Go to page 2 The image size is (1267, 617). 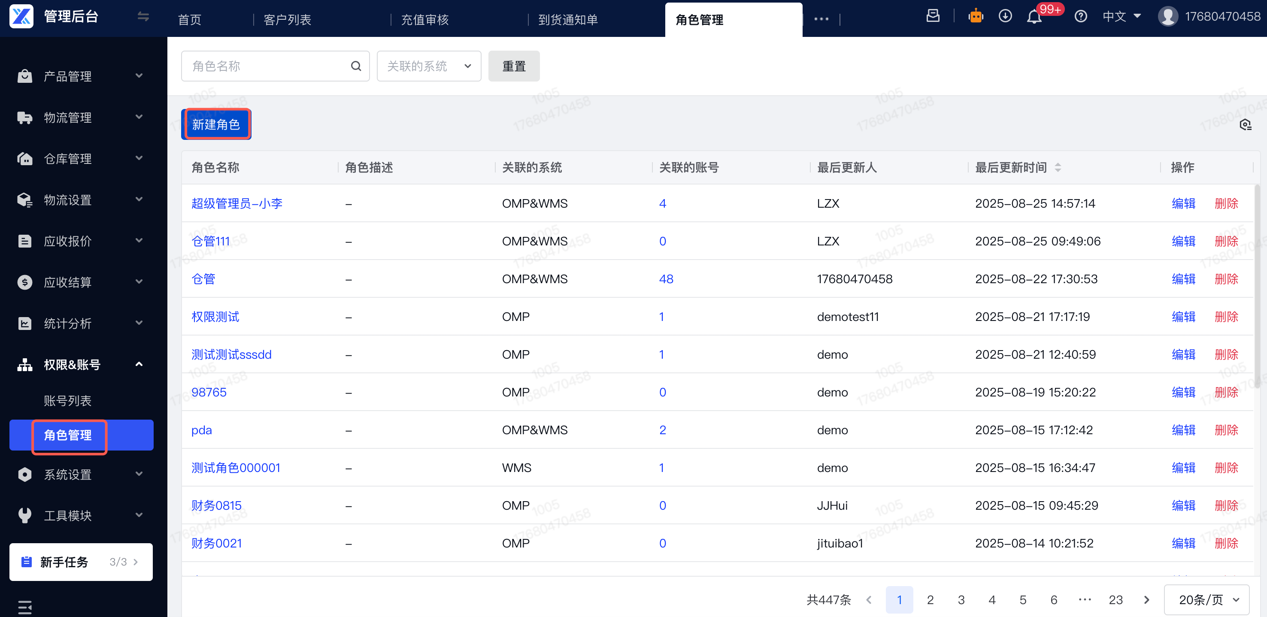930,600
